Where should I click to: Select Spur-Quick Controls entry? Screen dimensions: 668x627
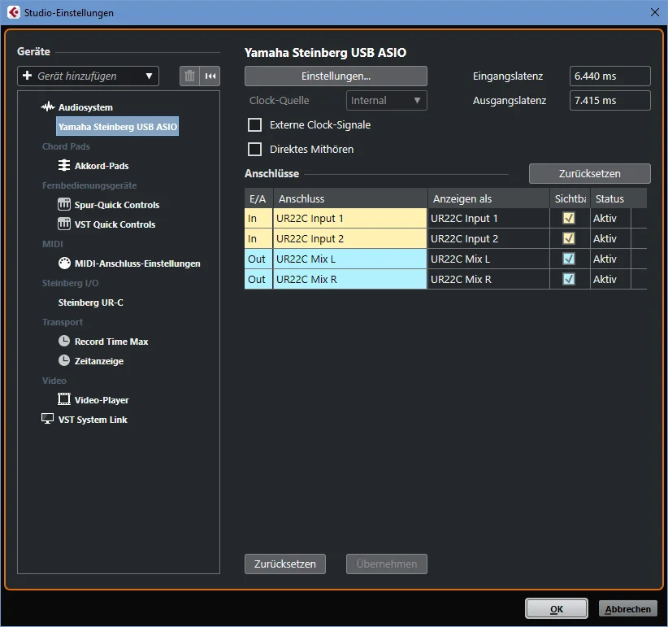click(117, 205)
